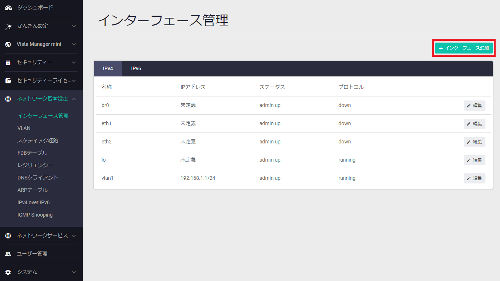Image resolution: width=500 pixels, height=281 pixels.
Task: Open the スタティック経路 page
Action: (x=38, y=140)
